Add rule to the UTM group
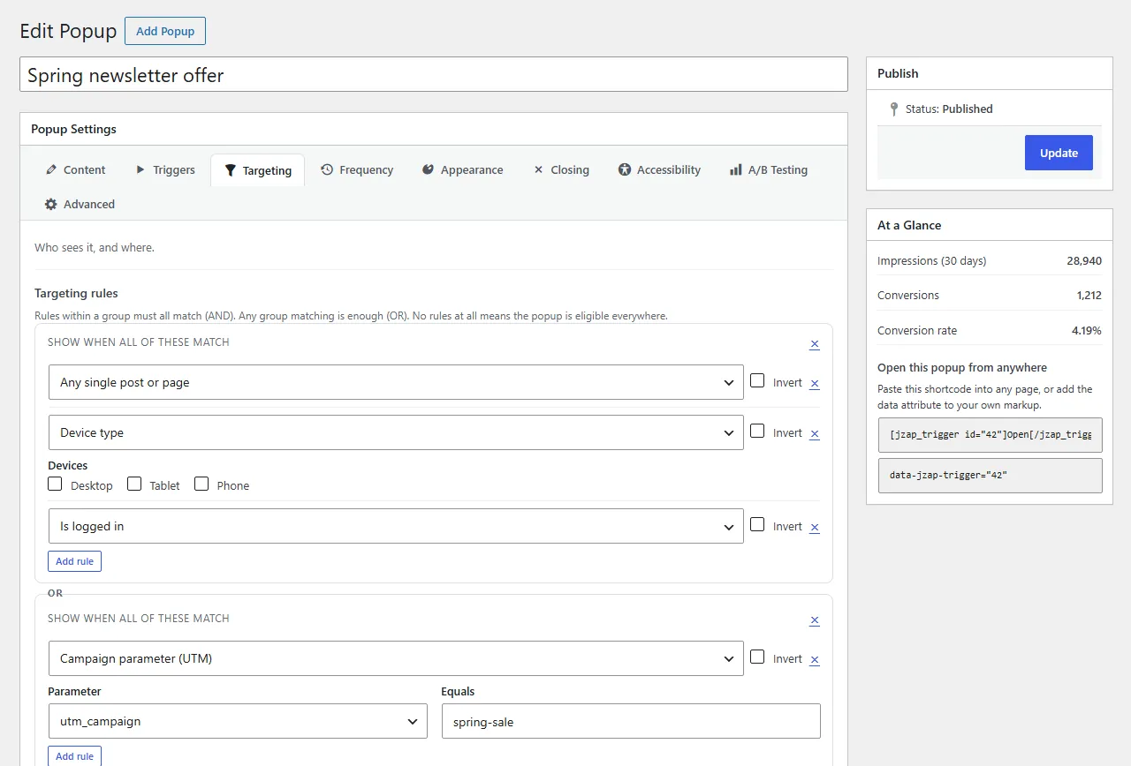This screenshot has width=1131, height=766. click(x=74, y=756)
